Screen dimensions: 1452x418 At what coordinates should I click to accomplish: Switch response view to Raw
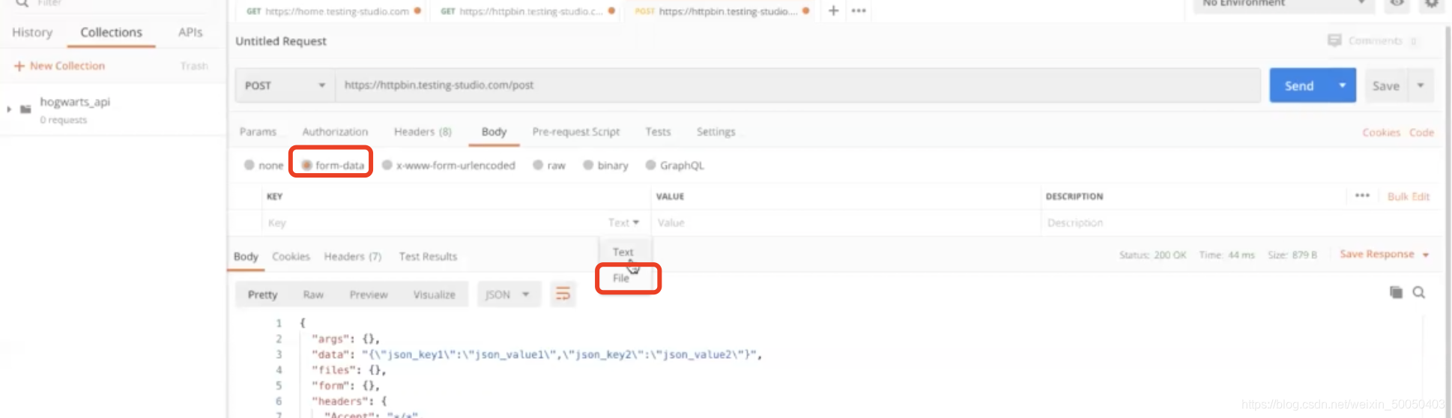pyautogui.click(x=313, y=294)
